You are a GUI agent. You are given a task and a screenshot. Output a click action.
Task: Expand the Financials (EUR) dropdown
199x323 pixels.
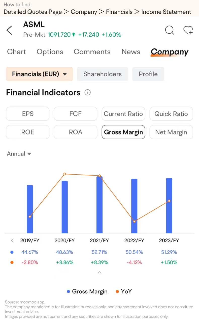click(x=39, y=74)
